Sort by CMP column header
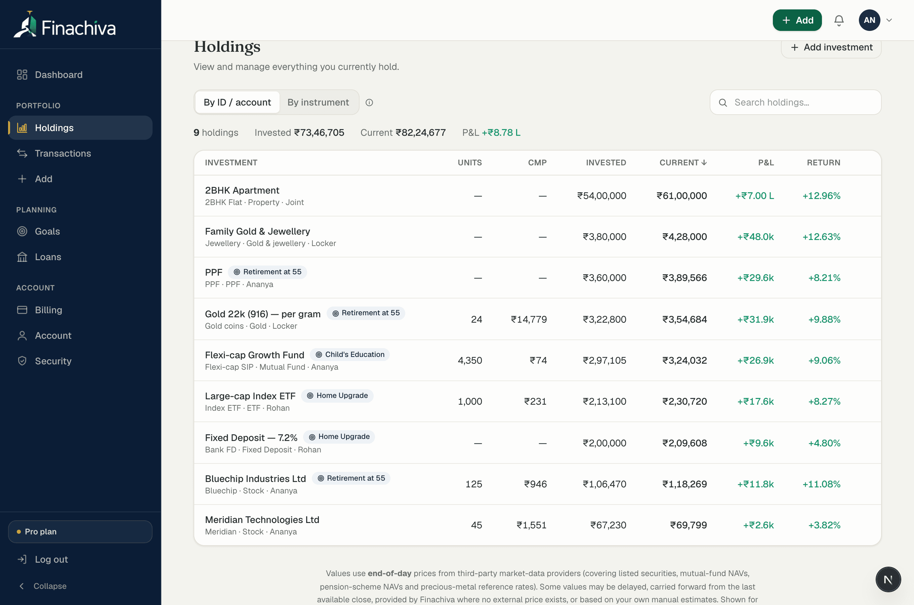This screenshot has height=605, width=914. [537, 162]
